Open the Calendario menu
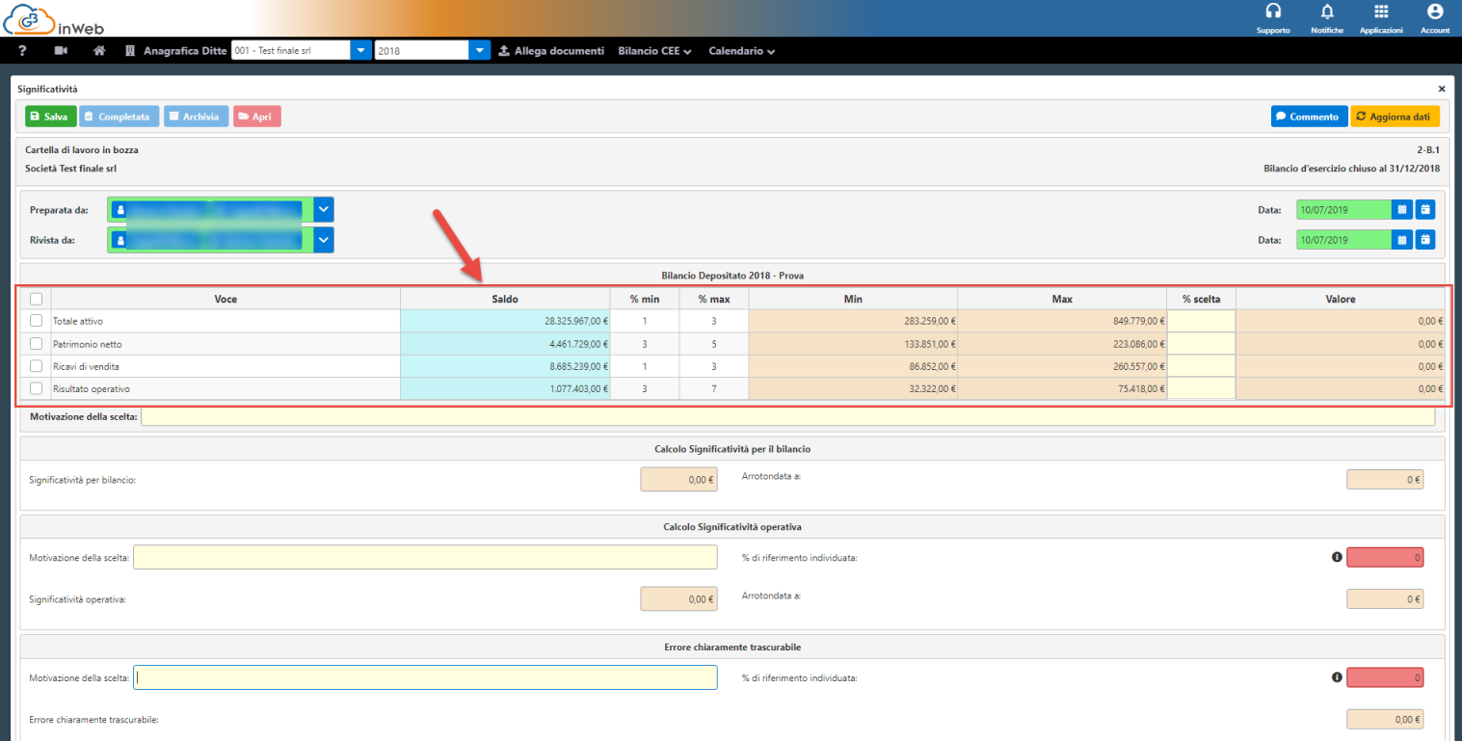Screen dimensions: 1462x741 741,51
